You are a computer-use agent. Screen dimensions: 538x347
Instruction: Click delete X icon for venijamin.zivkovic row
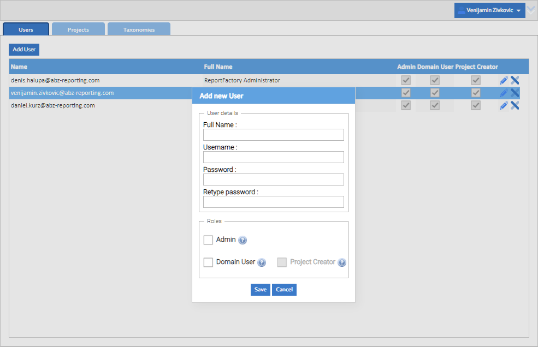click(515, 93)
